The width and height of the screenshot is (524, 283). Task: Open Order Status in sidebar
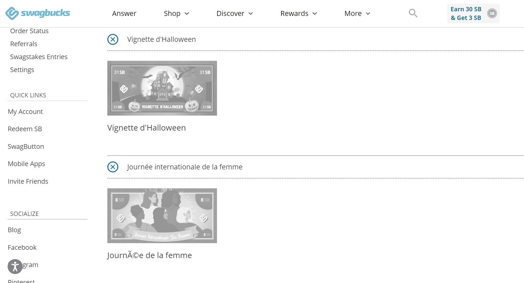click(29, 31)
